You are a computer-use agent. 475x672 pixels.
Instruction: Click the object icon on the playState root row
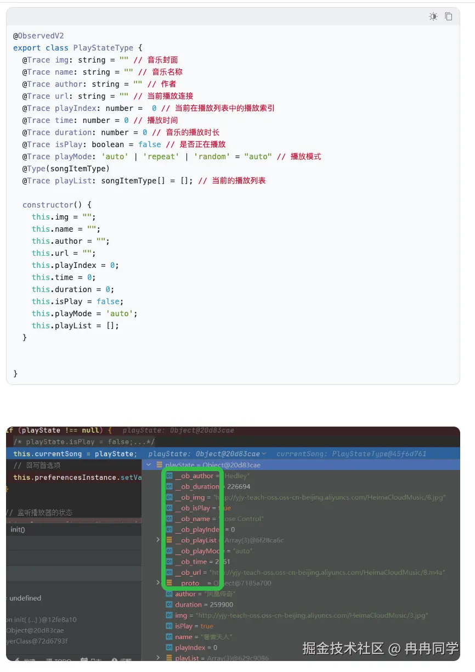pos(160,465)
